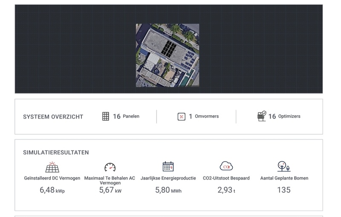The height and width of the screenshot is (217, 341).
Task: Click the '2,93 t' value
Action: pyautogui.click(x=226, y=190)
